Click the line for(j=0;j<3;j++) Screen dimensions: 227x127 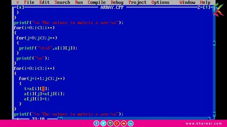click(x=37, y=38)
